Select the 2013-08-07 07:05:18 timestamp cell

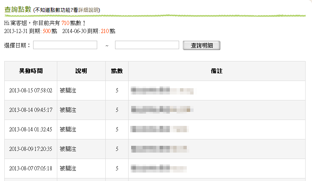pyautogui.click(x=31, y=169)
